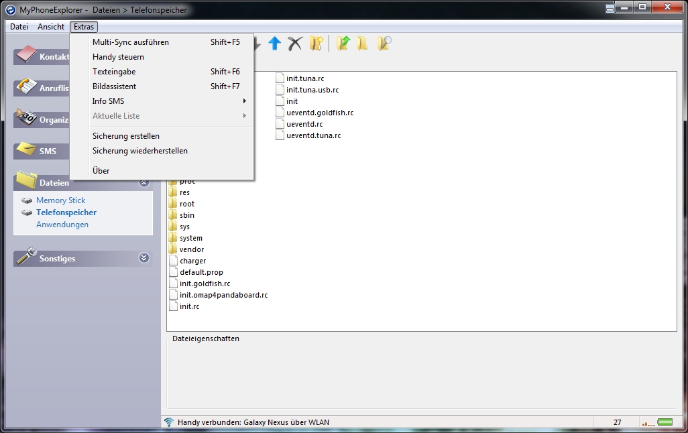Collapse the Dateien panel chevron
This screenshot has width=688, height=433.
pyautogui.click(x=144, y=182)
